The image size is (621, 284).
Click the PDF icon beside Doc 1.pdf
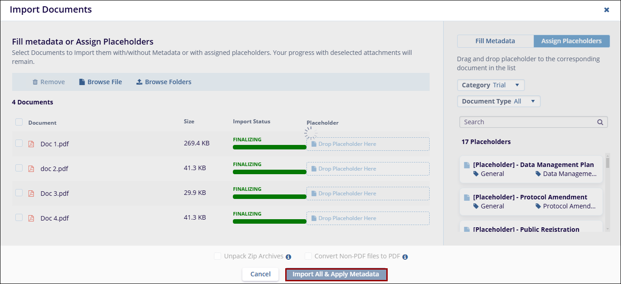31,144
